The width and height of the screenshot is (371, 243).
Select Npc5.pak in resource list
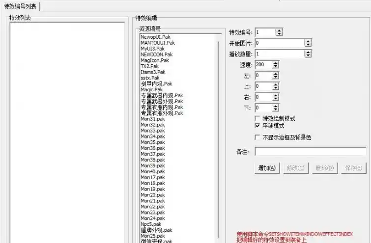click(151, 224)
